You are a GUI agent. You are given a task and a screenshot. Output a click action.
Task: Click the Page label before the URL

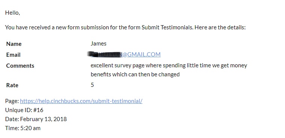tap(12, 101)
